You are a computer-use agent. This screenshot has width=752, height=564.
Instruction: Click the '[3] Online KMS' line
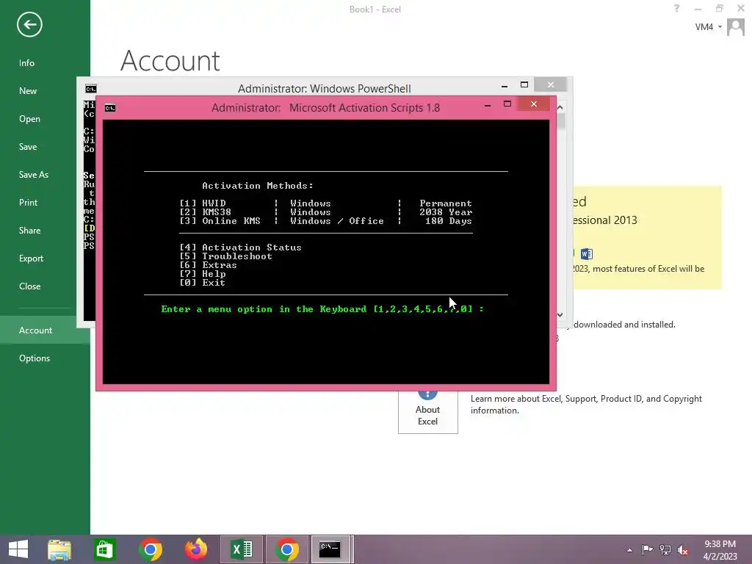325,221
